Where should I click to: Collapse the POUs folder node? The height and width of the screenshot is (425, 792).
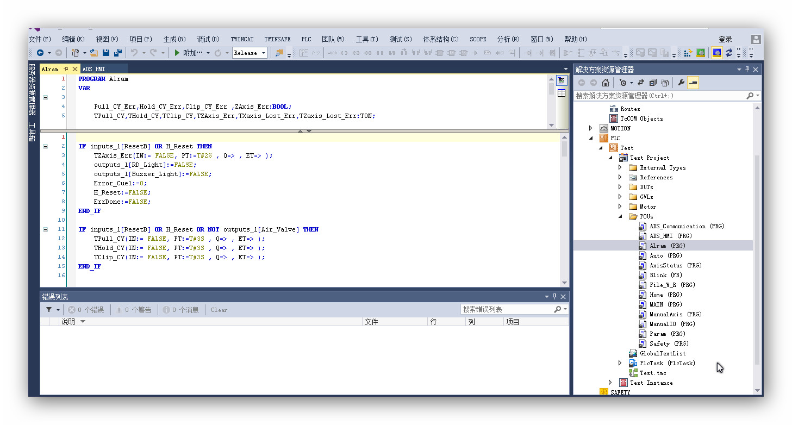(x=620, y=217)
